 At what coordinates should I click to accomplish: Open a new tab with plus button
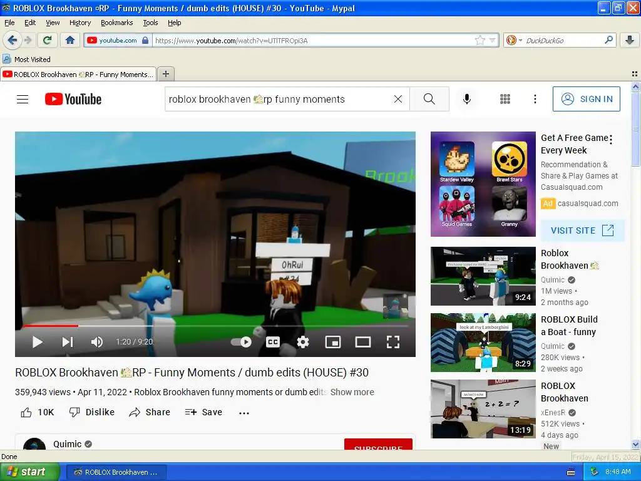(165, 74)
